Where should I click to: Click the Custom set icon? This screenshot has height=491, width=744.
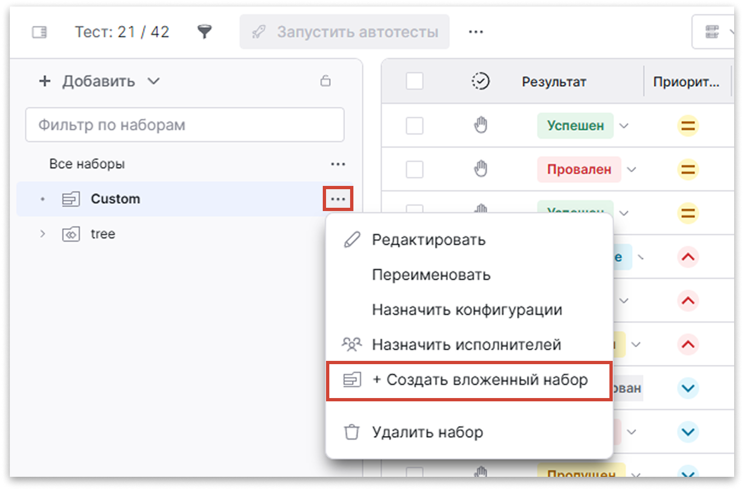71,199
